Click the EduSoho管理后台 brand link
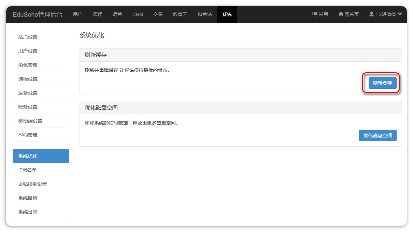413x232 pixels. click(38, 14)
